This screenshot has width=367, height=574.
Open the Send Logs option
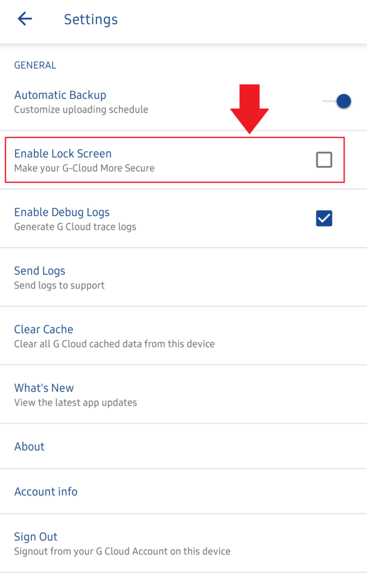[x=40, y=271]
